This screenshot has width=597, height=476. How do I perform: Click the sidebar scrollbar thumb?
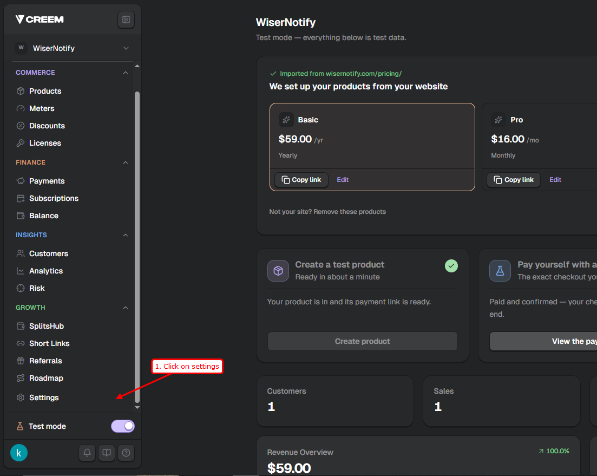point(137,247)
